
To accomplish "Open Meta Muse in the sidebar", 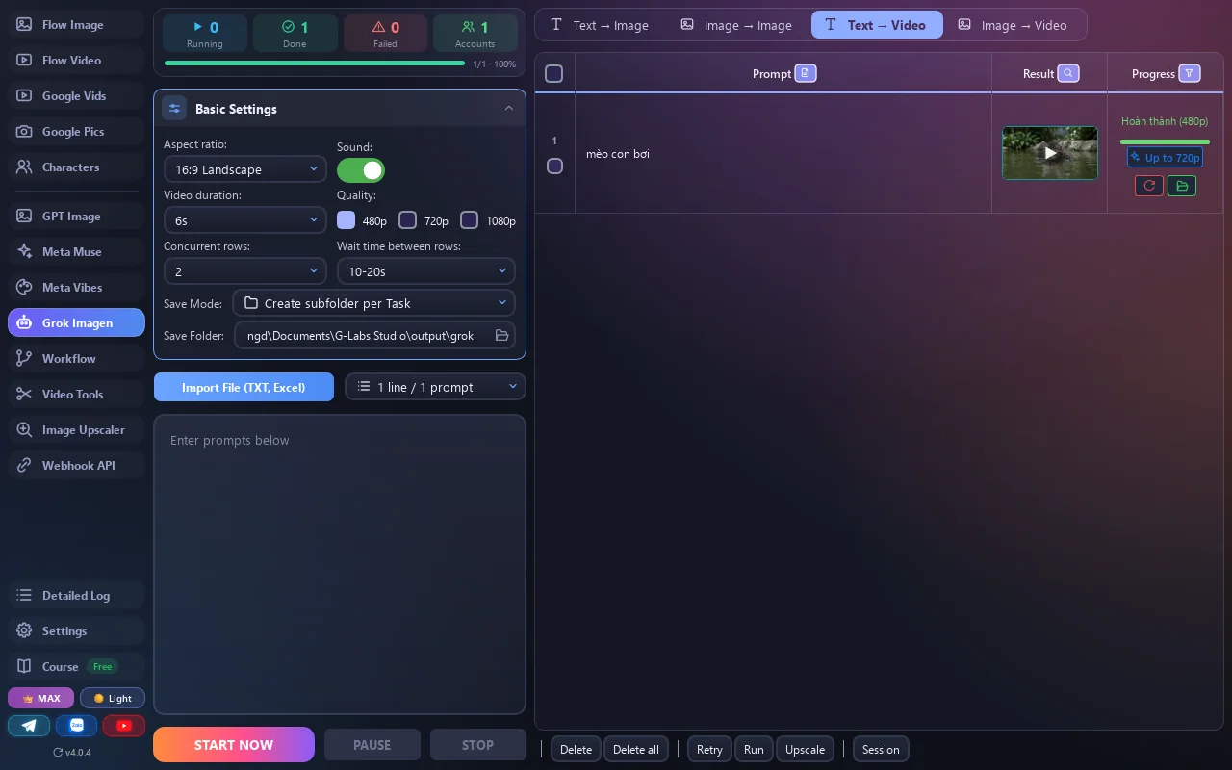I will pyautogui.click(x=76, y=252).
